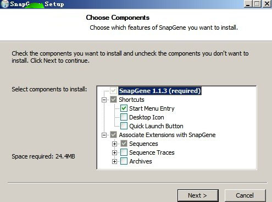Toggle the Shortcuts group checkbox
This screenshot has width=272, height=202.
coord(114,100)
